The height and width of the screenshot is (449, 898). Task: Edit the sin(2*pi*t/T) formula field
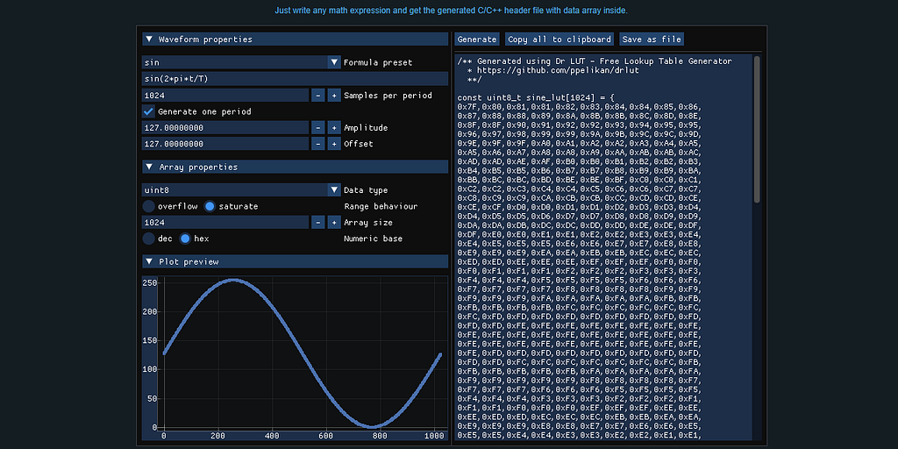295,78
